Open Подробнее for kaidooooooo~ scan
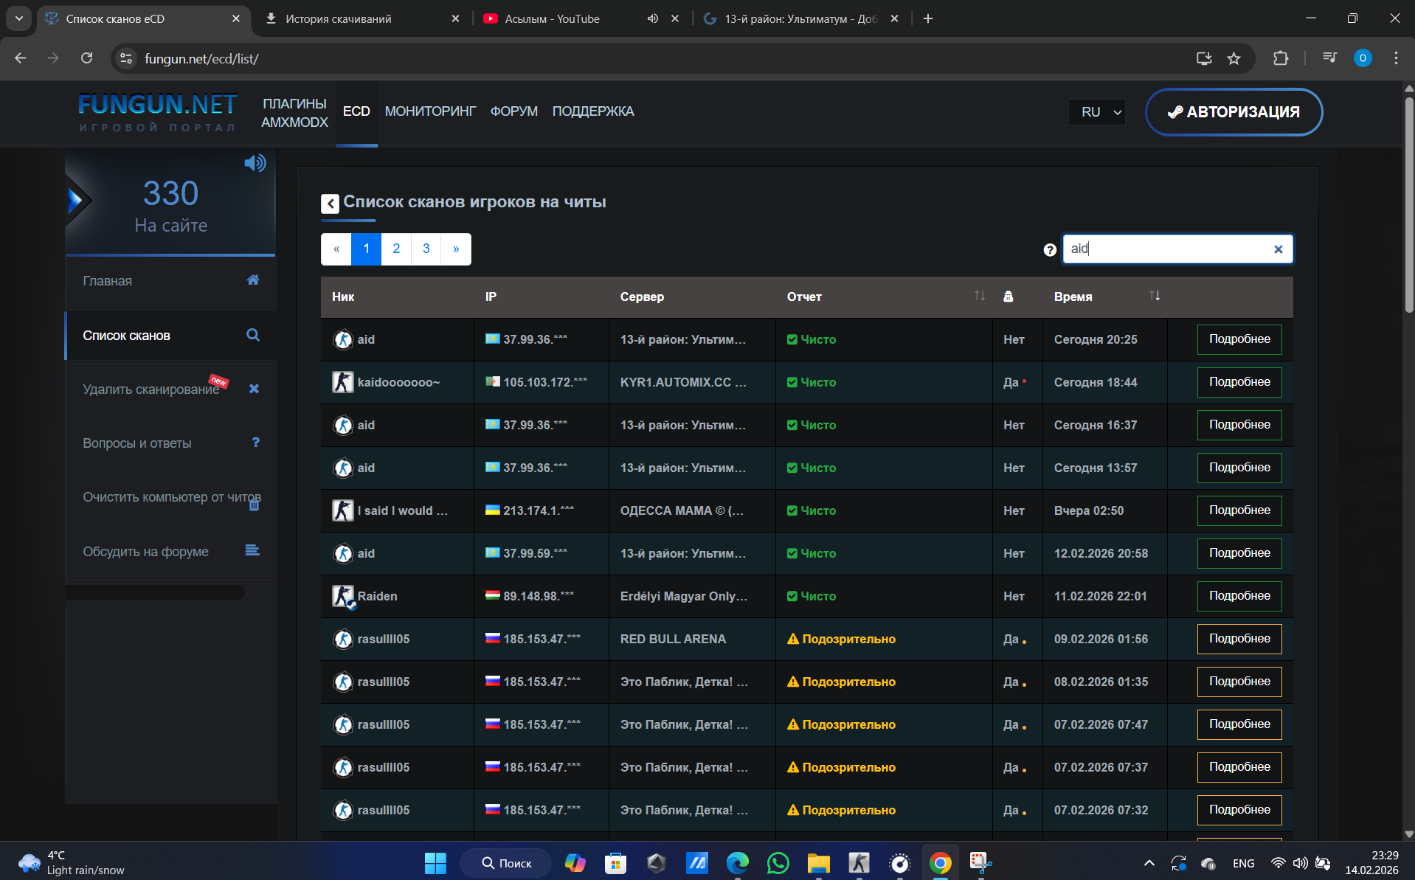This screenshot has height=880, width=1415. click(1239, 382)
